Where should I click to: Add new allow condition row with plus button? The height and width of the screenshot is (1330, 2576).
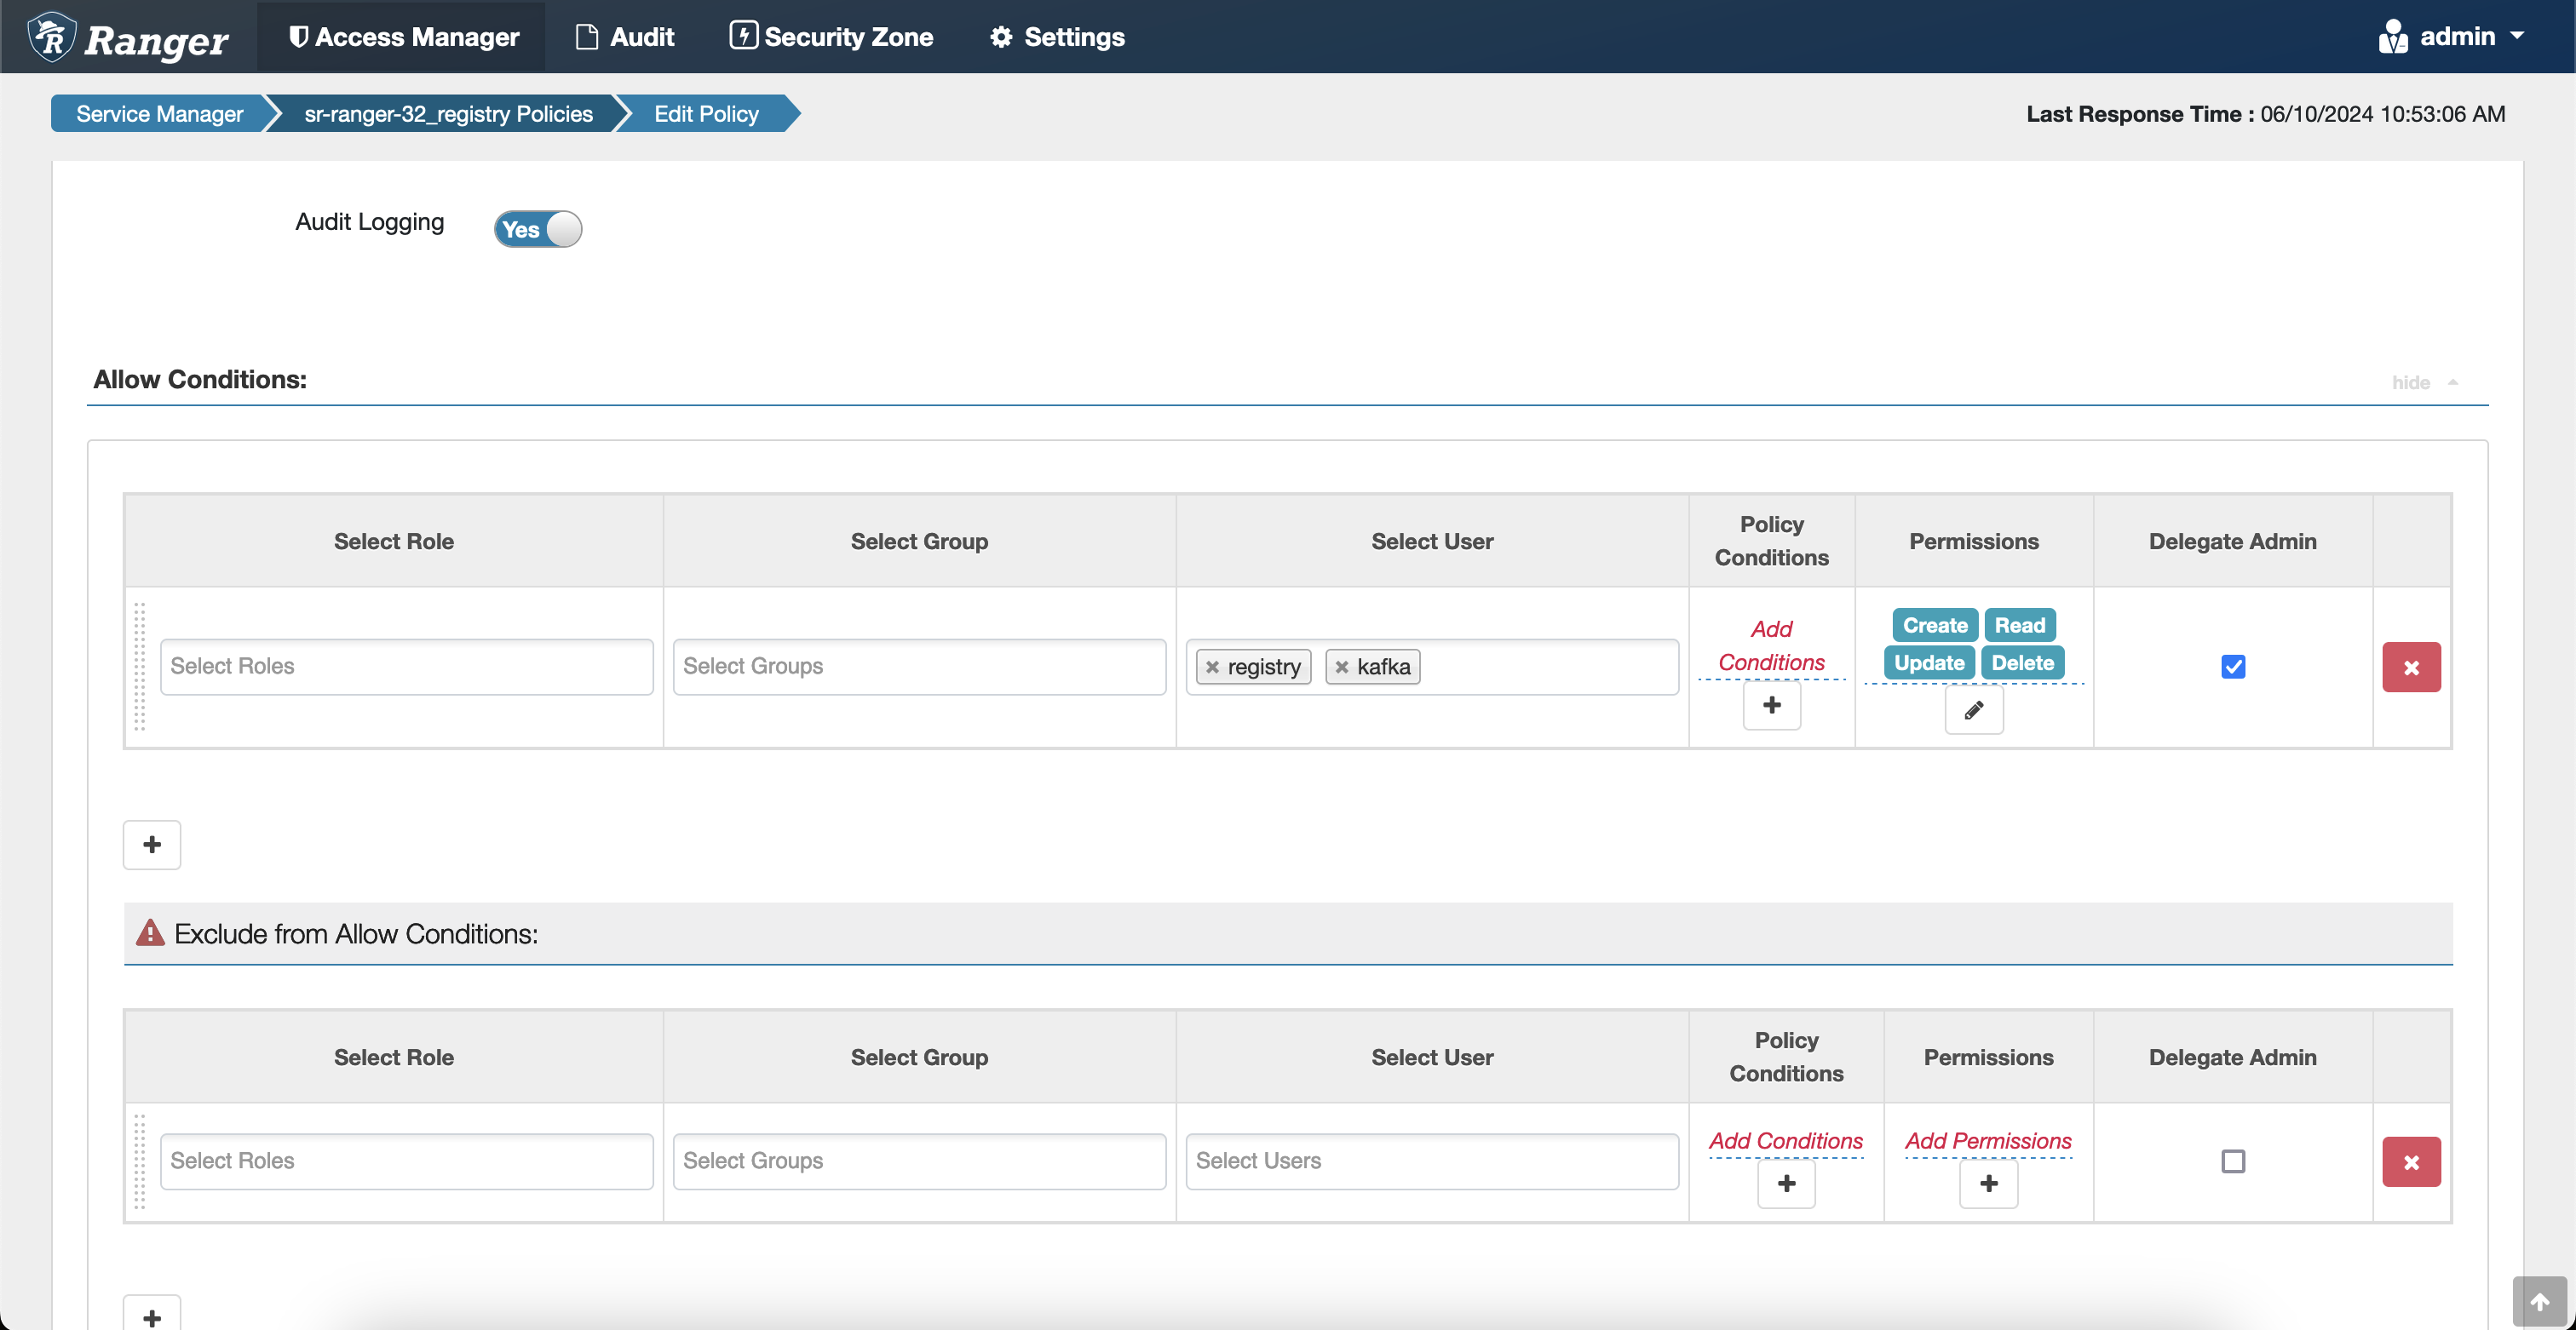click(151, 845)
